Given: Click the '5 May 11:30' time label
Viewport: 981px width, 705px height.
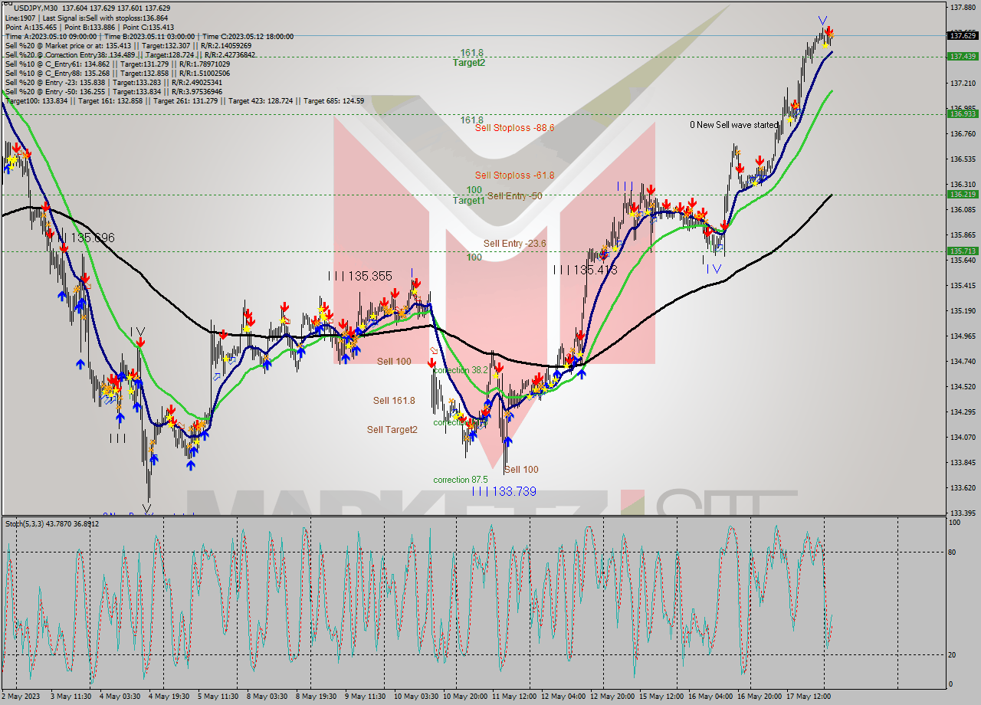Looking at the screenshot, I should [218, 696].
